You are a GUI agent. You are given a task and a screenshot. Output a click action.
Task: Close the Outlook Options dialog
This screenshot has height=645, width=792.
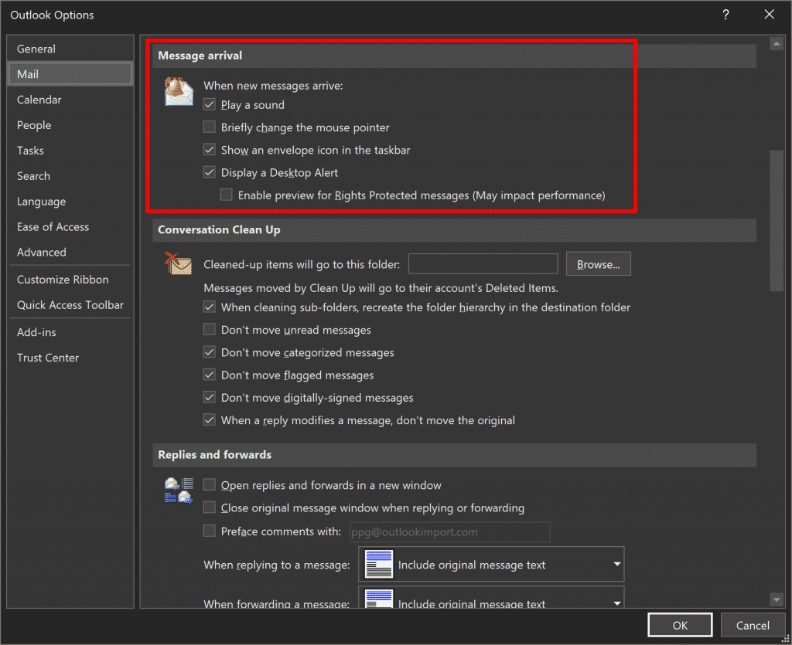[769, 15]
